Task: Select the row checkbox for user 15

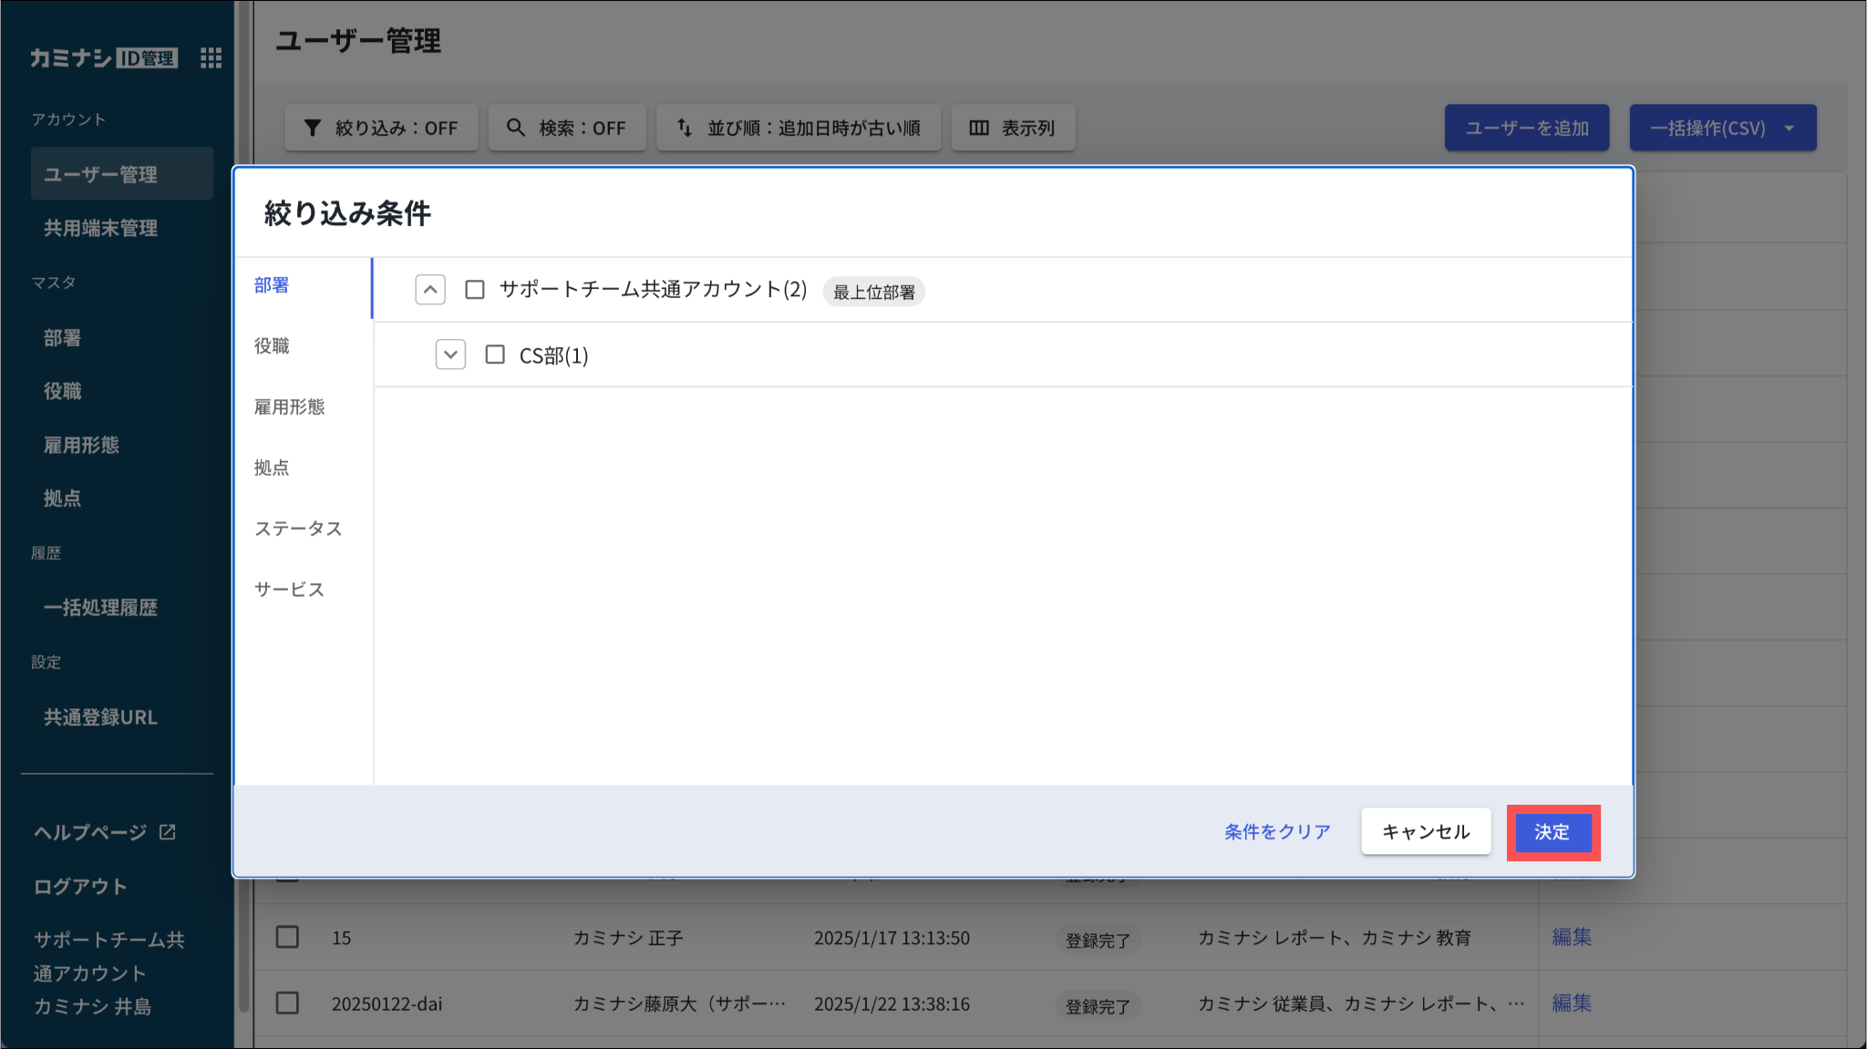Action: (287, 937)
